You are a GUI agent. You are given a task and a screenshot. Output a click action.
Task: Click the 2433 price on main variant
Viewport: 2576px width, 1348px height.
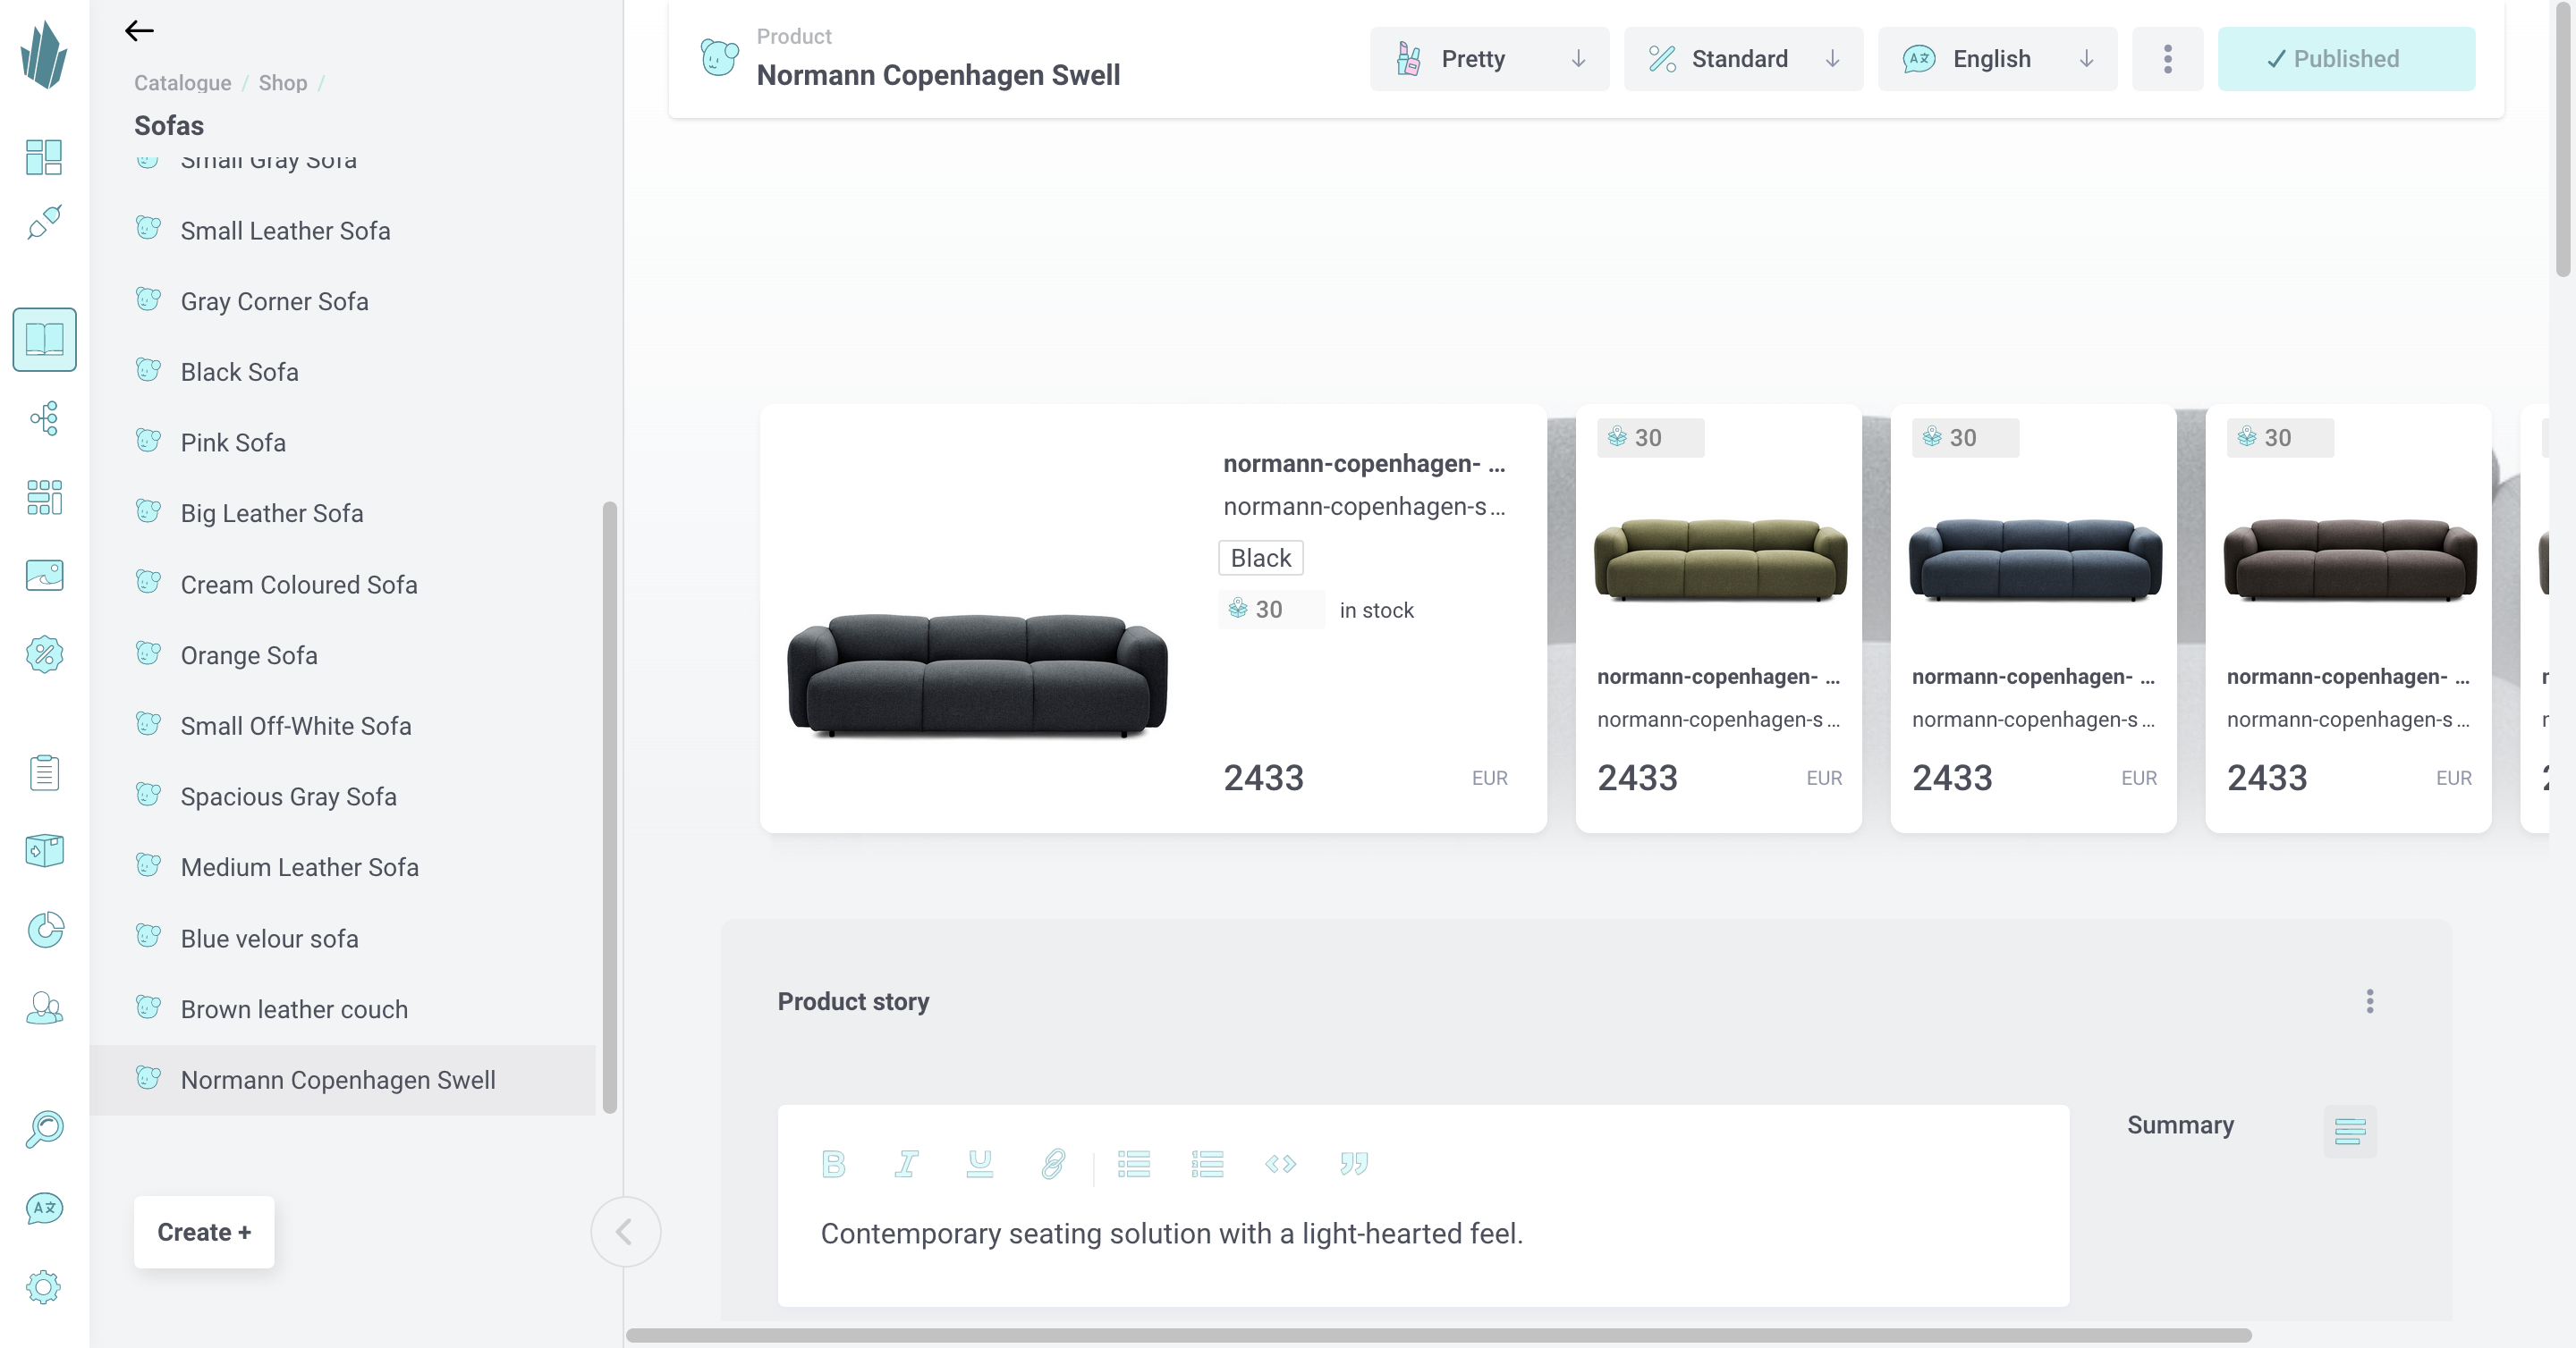click(1264, 779)
